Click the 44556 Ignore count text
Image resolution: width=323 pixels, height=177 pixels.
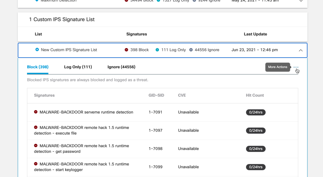(207, 50)
